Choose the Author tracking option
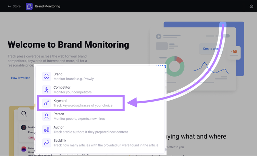 coord(100,129)
